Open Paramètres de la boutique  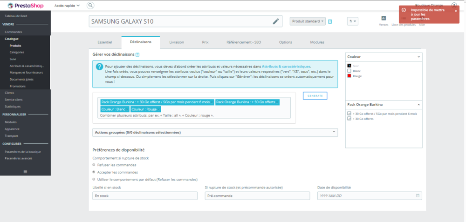click(22, 152)
